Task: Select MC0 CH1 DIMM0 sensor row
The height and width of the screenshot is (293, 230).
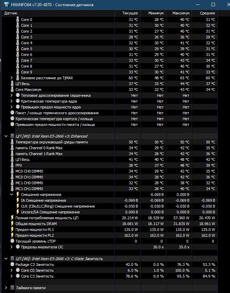Action: click(x=110, y=177)
